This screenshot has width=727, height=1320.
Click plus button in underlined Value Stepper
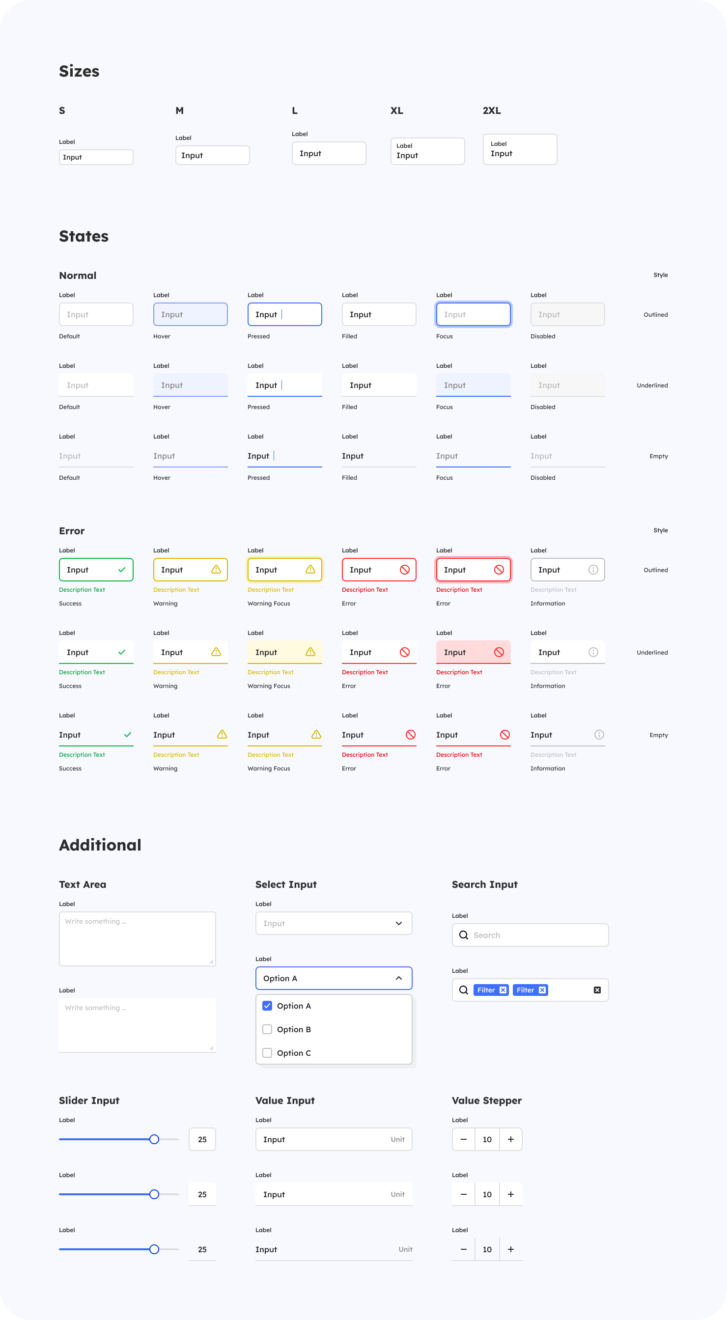click(x=511, y=1194)
